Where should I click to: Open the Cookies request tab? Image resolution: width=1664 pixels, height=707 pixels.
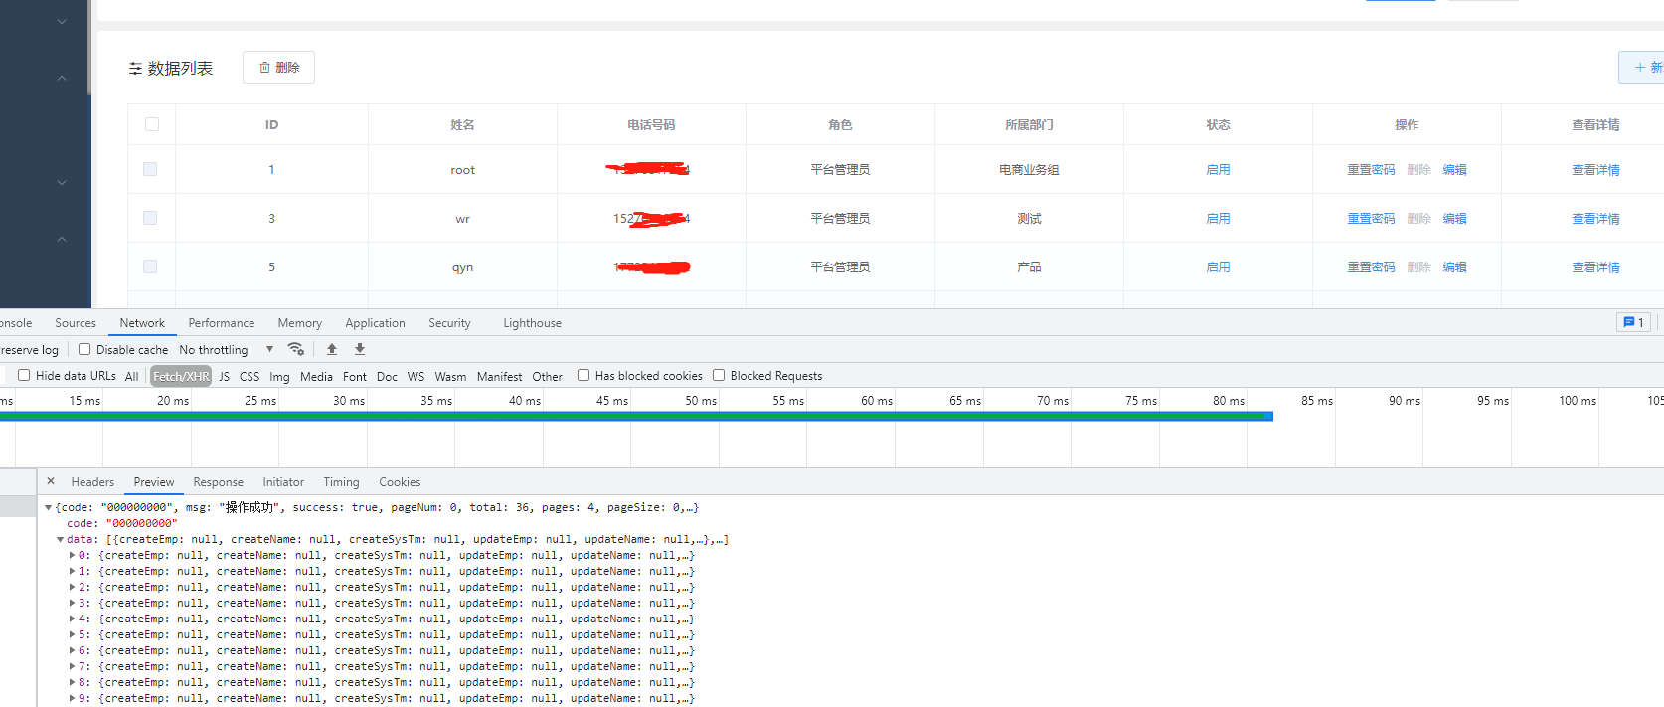[400, 482]
